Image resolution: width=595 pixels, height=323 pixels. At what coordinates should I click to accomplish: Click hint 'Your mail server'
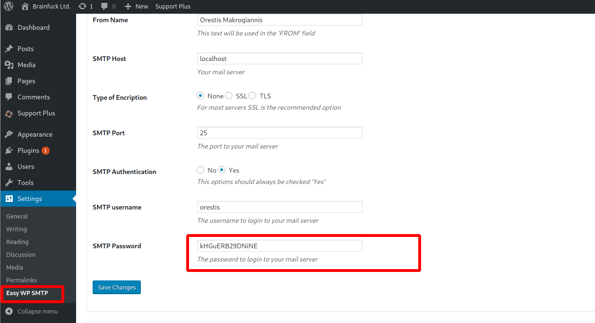click(221, 72)
